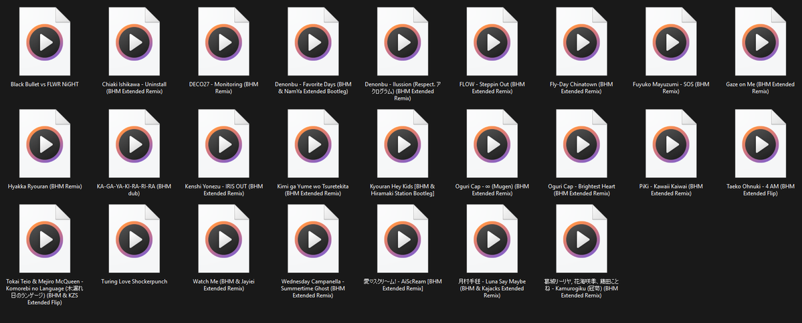The height and width of the screenshot is (323, 802).
Task: Select the Black Bullet vs FLWR NiGHT file icon
Action: click(x=45, y=41)
